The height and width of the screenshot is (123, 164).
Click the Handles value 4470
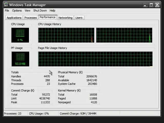coord(47,76)
